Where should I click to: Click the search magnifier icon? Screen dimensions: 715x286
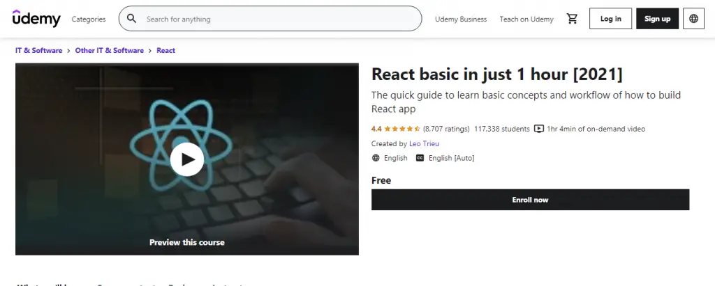pyautogui.click(x=131, y=19)
